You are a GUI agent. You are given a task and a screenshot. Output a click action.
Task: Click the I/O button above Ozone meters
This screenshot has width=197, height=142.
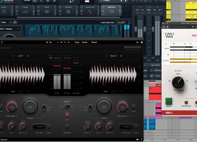pyautogui.click(x=149, y=7)
